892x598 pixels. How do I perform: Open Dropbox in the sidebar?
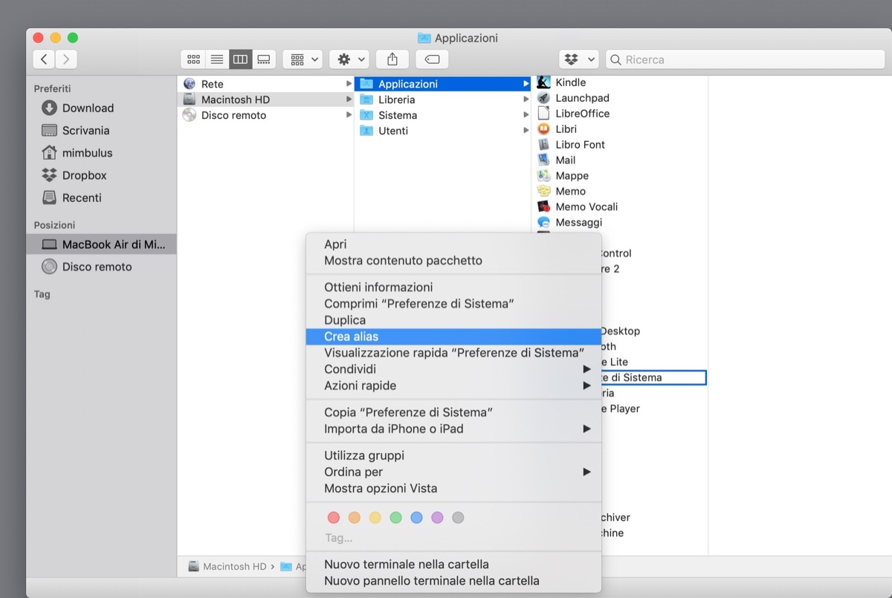point(84,175)
